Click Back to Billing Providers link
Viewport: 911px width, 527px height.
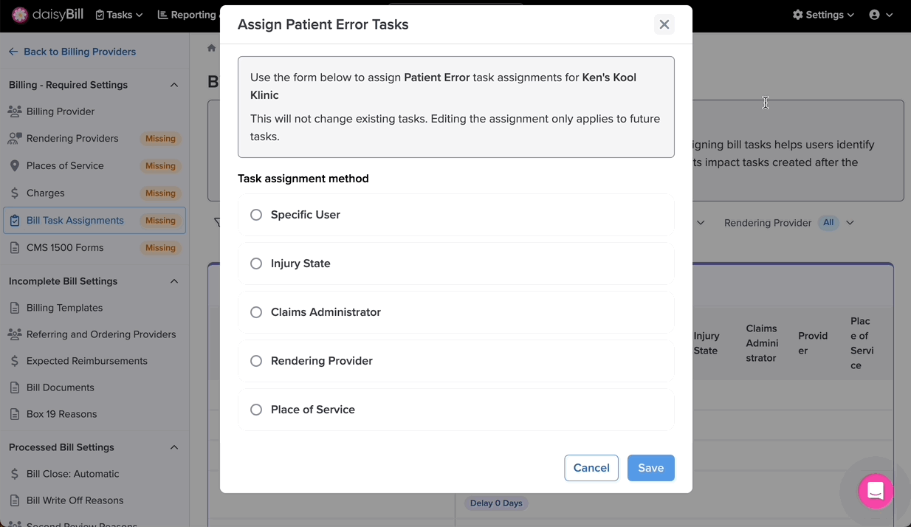click(72, 52)
